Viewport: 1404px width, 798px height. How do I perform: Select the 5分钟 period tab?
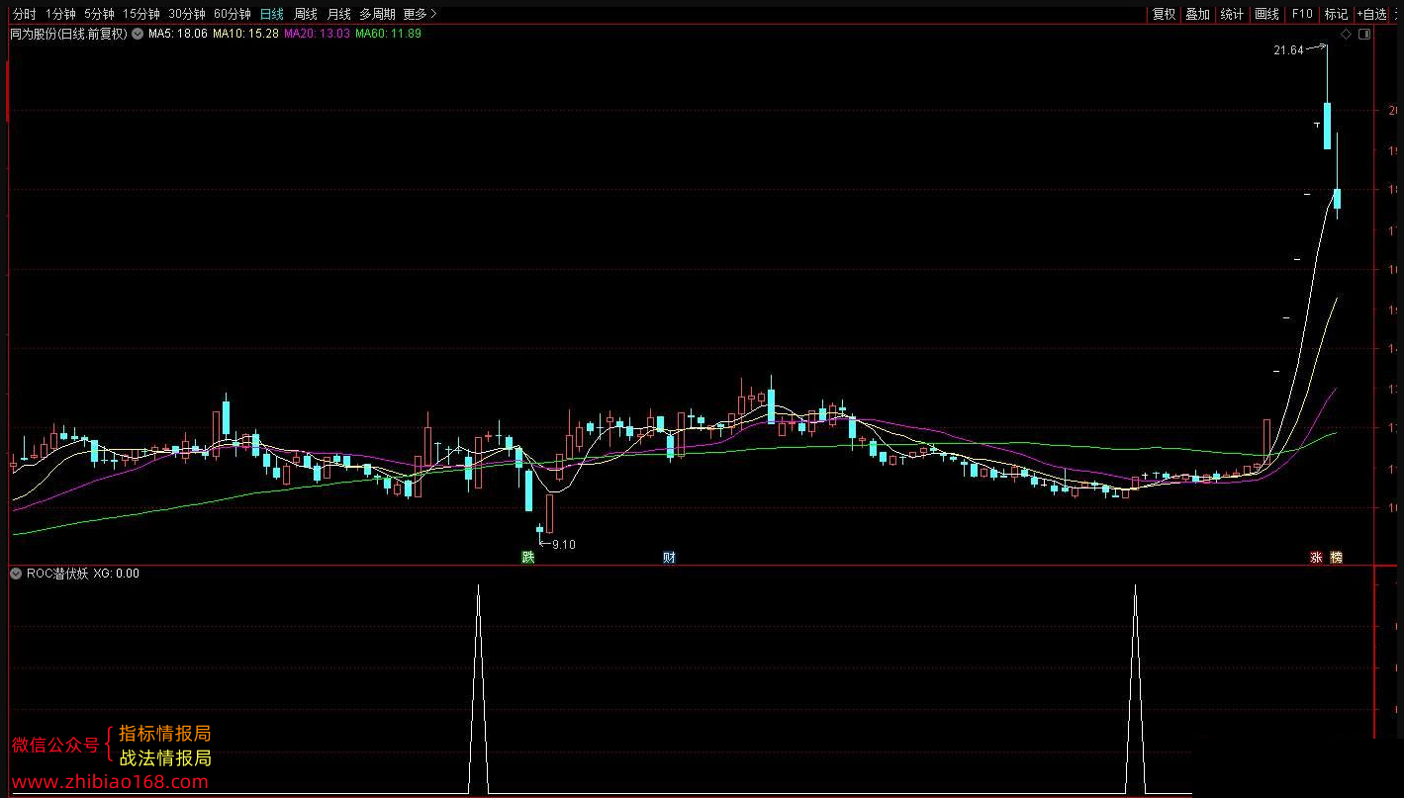[99, 14]
